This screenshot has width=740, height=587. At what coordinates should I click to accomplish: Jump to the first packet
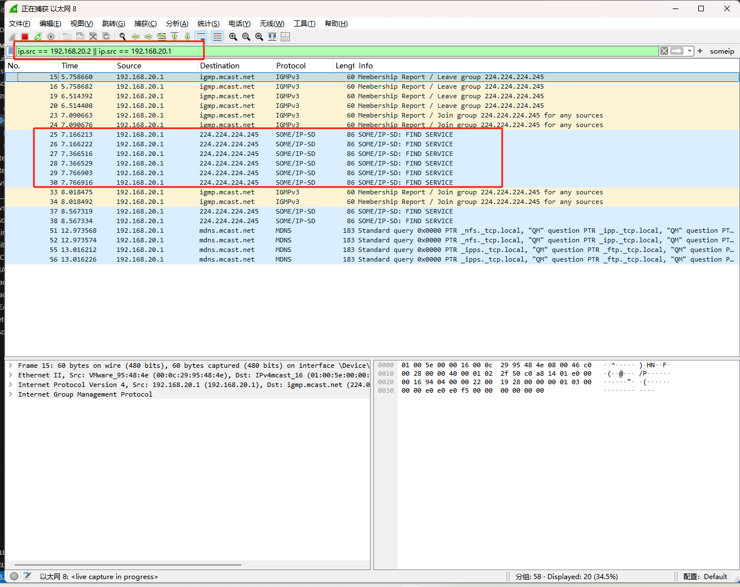[x=175, y=37]
